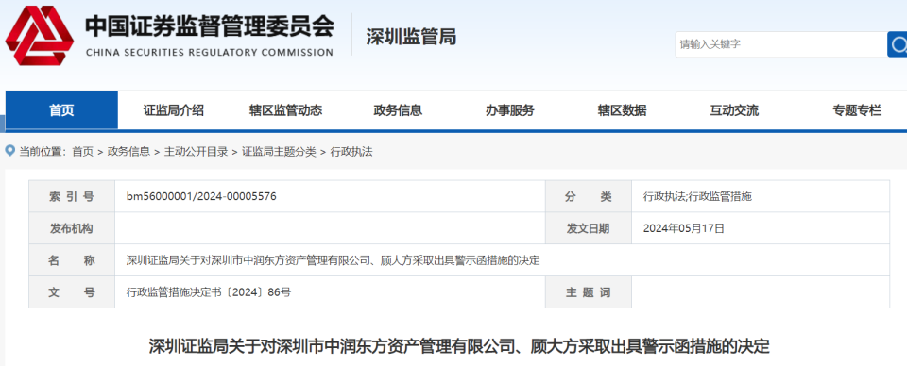Click the date value 2024年05月17日
This screenshot has height=366, width=907.
point(684,228)
